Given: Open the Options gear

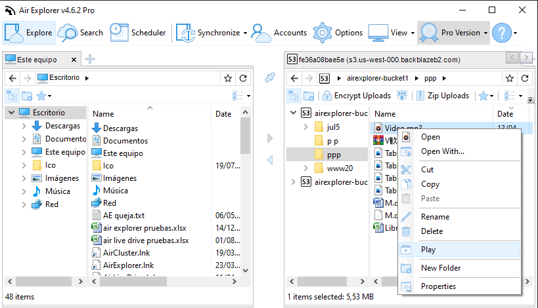Looking at the screenshot, I should (338, 33).
